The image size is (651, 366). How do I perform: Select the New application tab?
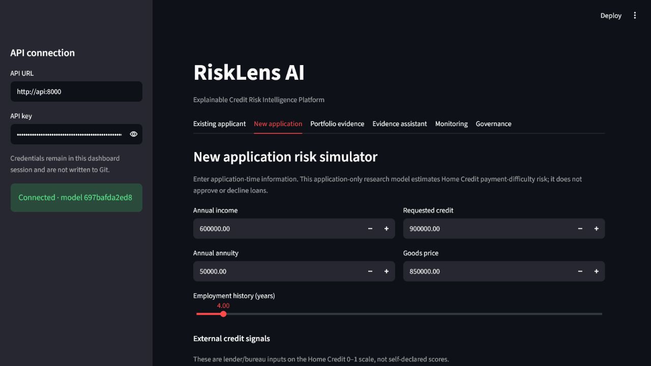pyautogui.click(x=278, y=124)
